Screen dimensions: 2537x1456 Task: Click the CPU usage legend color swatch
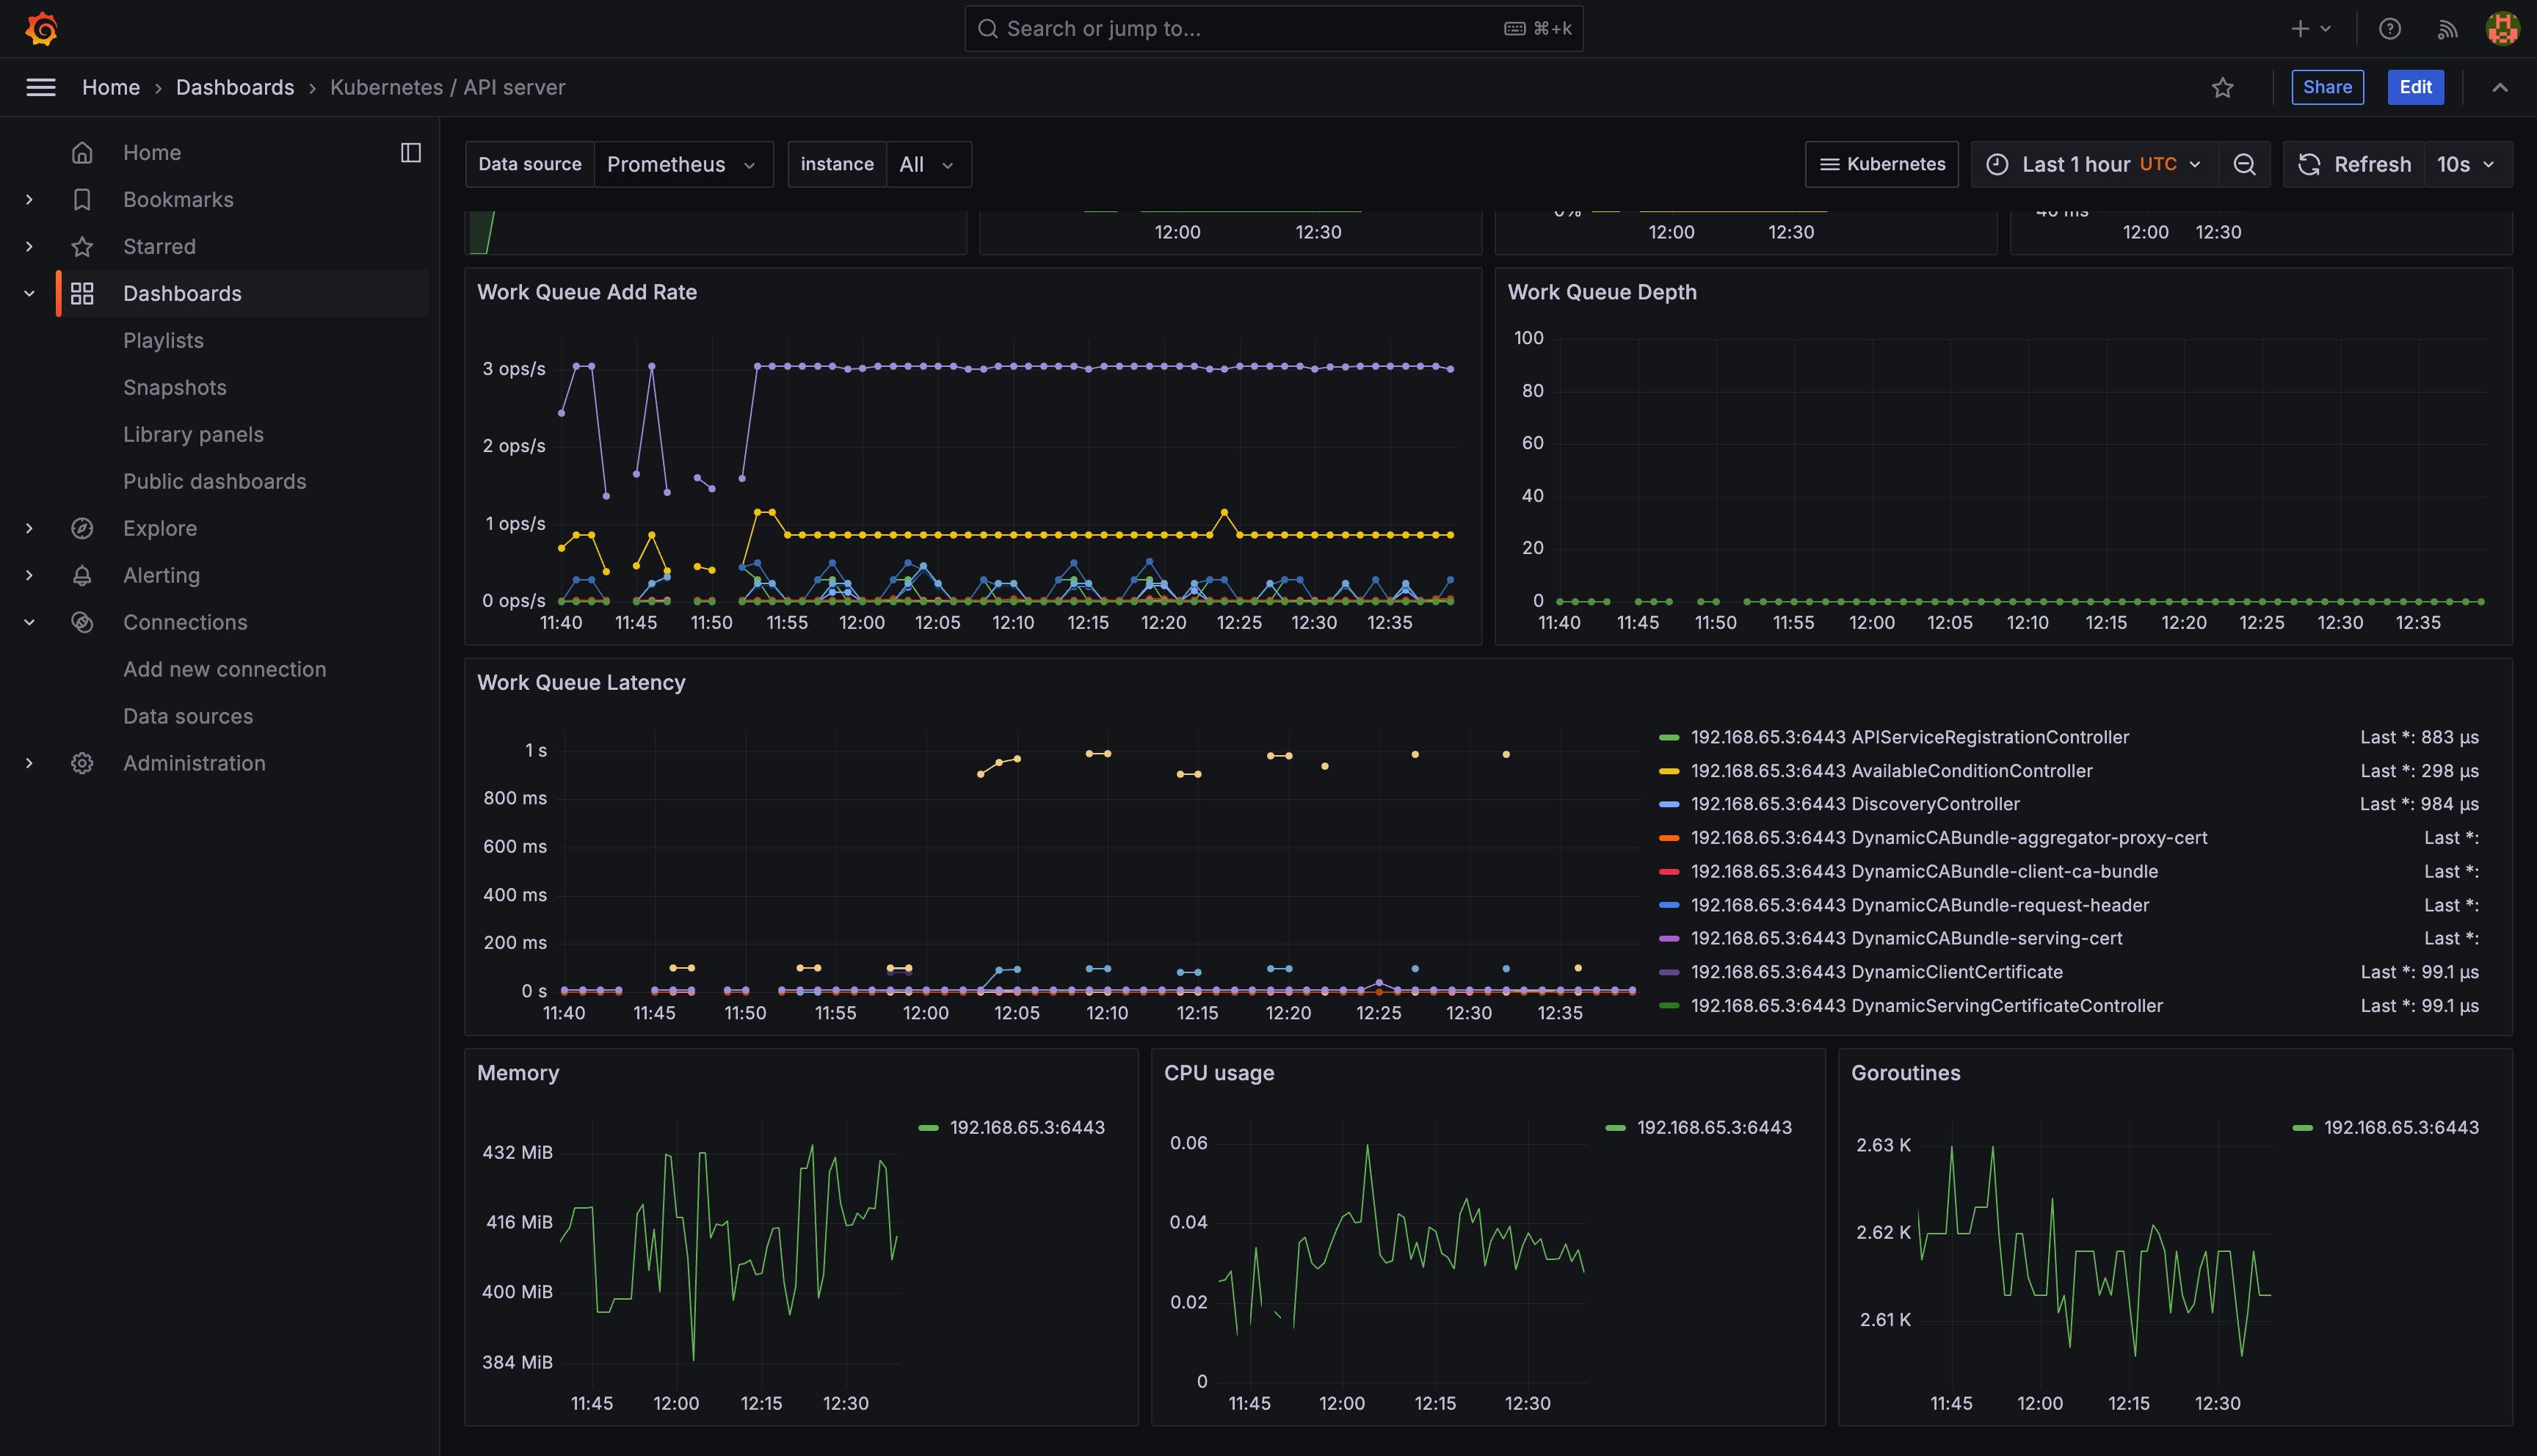point(1615,1128)
